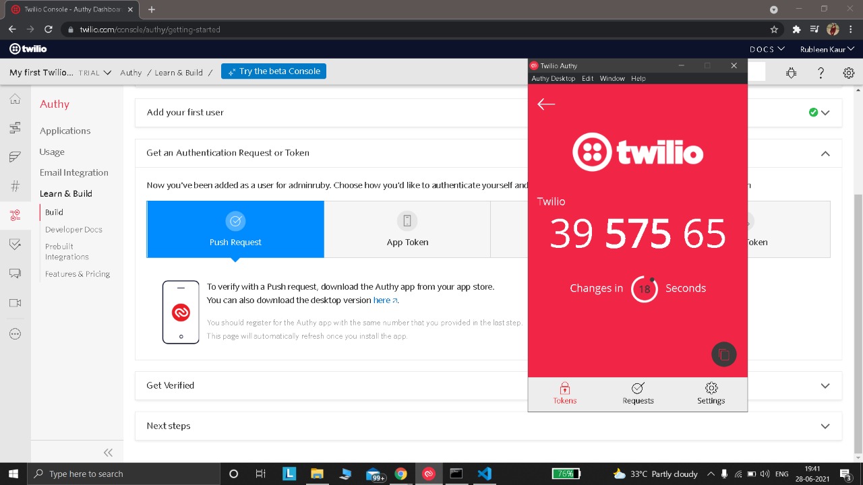This screenshot has height=485, width=863.
Task: Go back using the Authy white arrow
Action: (x=546, y=104)
